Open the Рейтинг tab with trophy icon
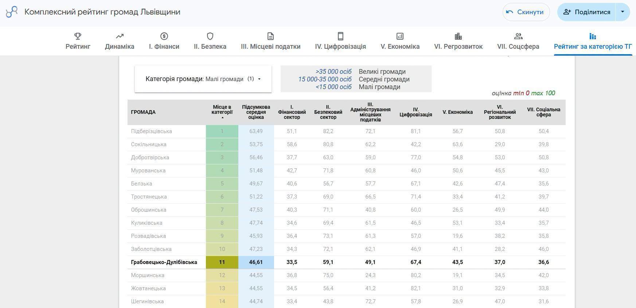Image resolution: width=636 pixels, height=308 pixels. (x=78, y=41)
